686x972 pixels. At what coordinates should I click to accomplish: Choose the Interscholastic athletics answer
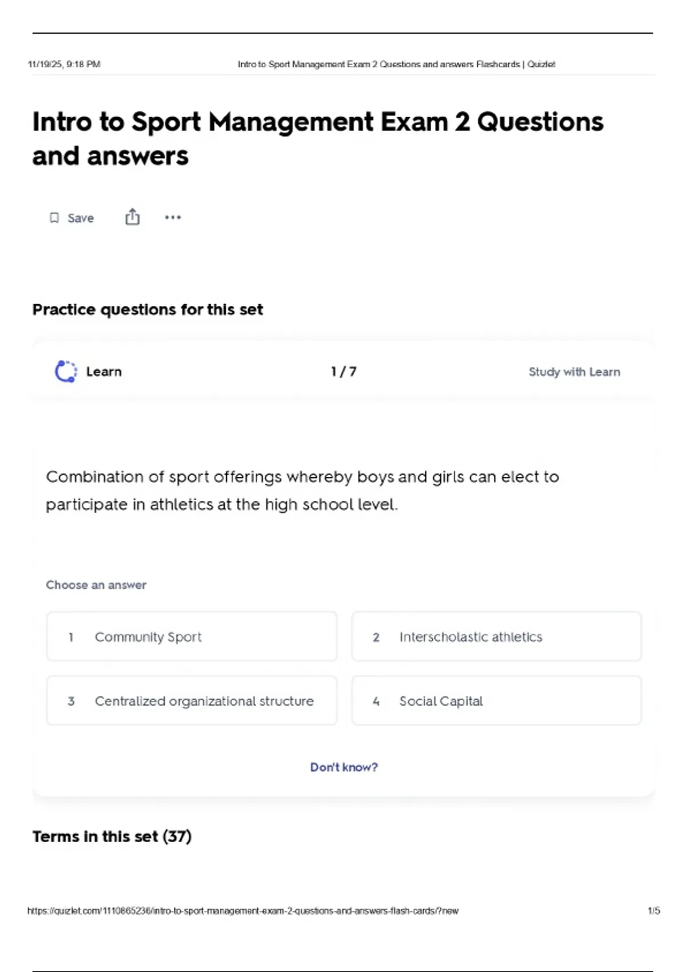tap(496, 636)
